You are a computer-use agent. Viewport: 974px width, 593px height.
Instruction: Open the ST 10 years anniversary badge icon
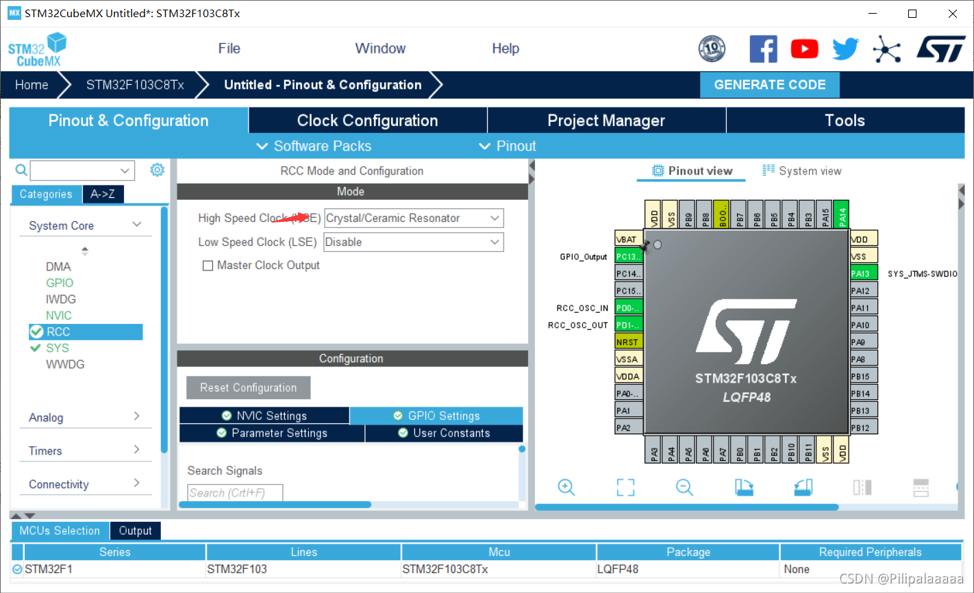[x=712, y=49]
